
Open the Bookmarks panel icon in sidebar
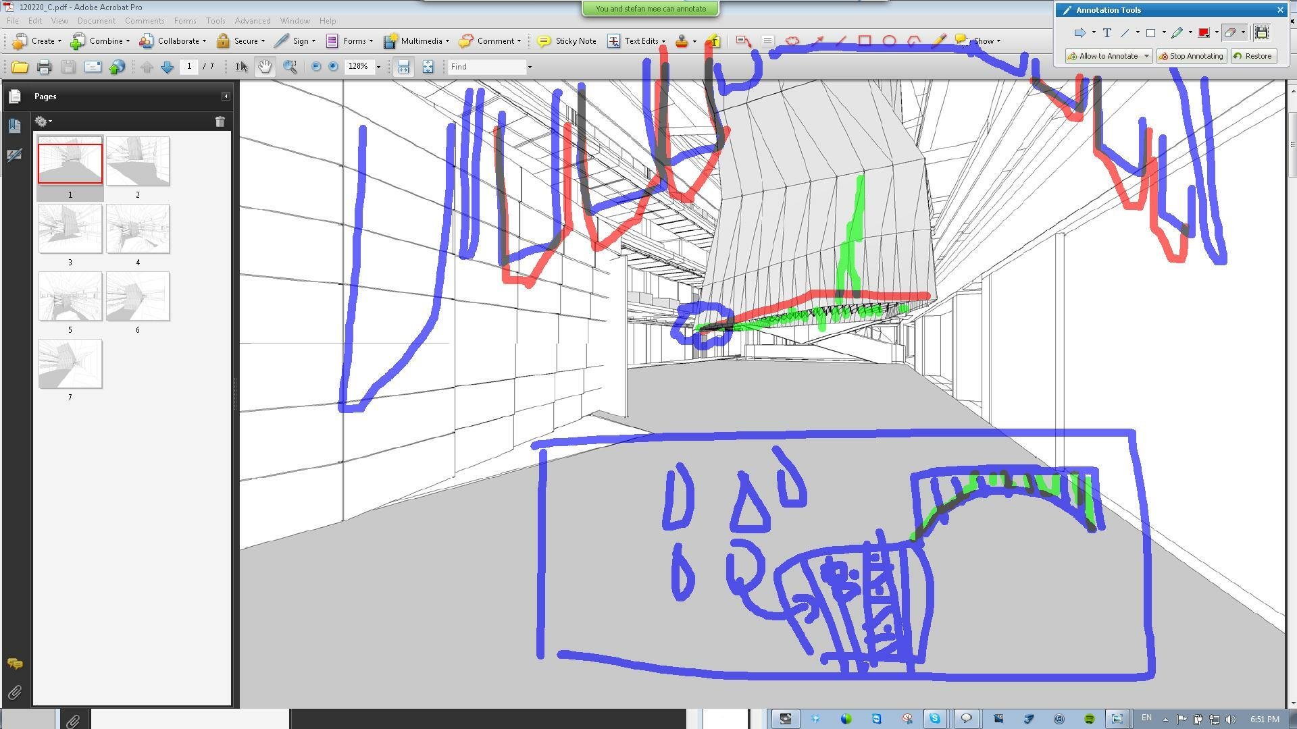pos(14,126)
